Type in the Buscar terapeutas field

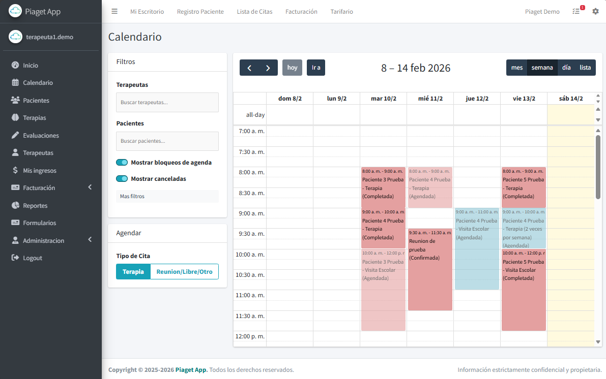click(x=167, y=102)
